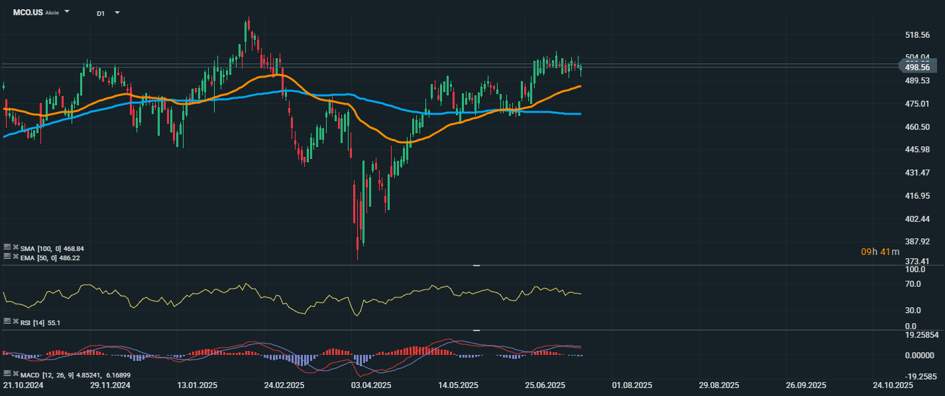The image size is (945, 396).
Task: Click the RSI [14] 55.1 label
Action: 40,322
